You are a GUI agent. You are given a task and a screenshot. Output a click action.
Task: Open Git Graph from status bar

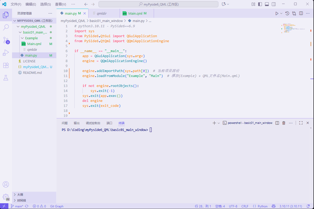coord(57,206)
